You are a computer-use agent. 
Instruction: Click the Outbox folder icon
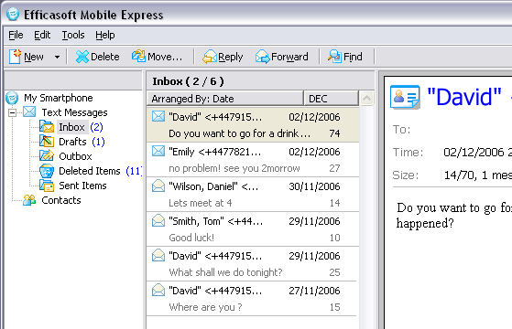47,155
